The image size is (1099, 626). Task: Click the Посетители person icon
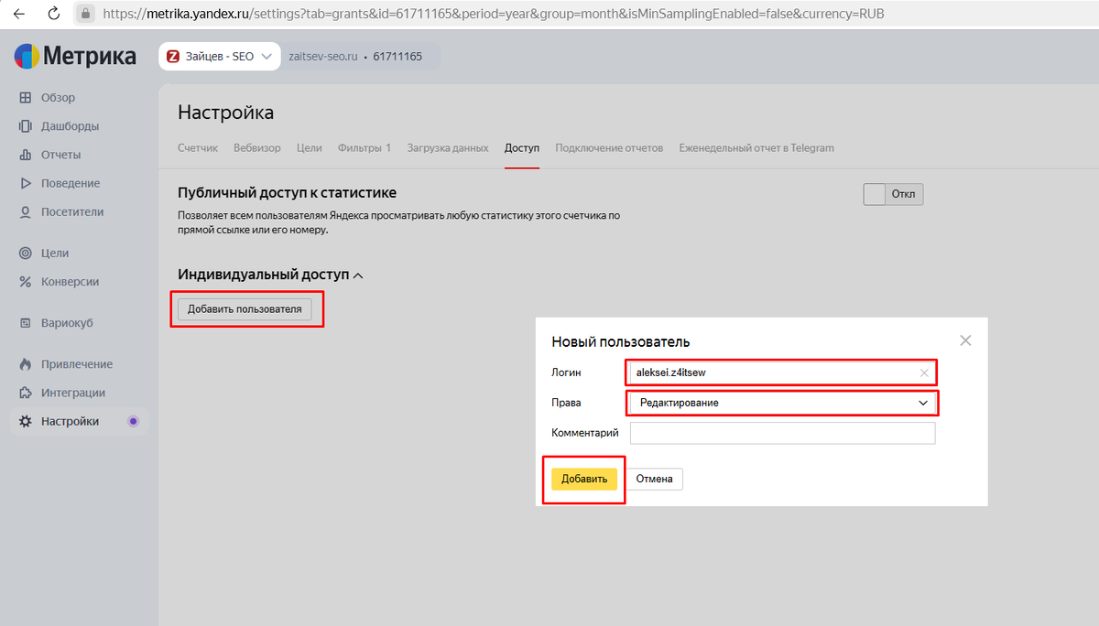pyautogui.click(x=26, y=211)
